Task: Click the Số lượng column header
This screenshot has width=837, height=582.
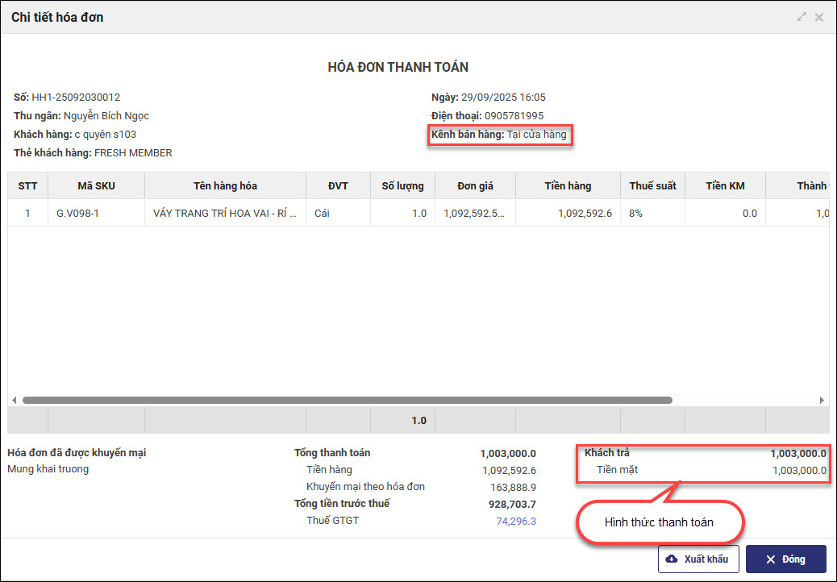Action: (x=402, y=186)
